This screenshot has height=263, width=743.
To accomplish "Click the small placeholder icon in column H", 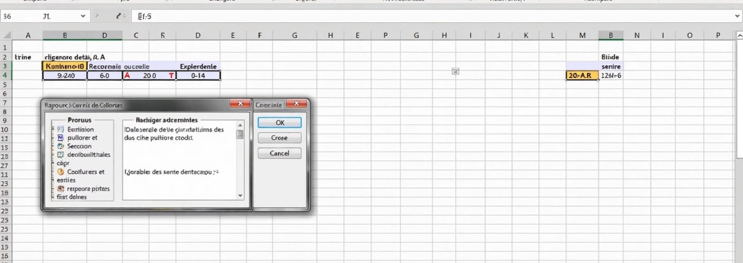I will coord(455,71).
